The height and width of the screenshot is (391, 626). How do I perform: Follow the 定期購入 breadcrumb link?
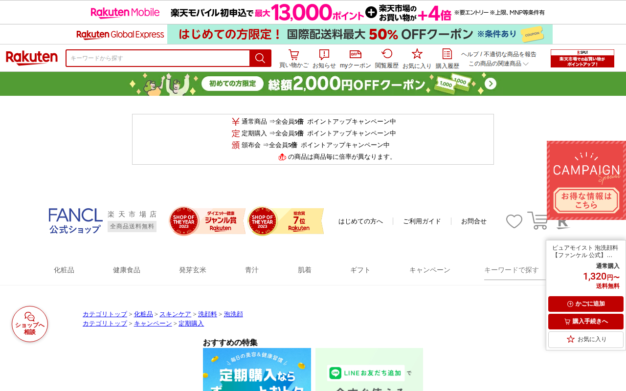click(191, 324)
